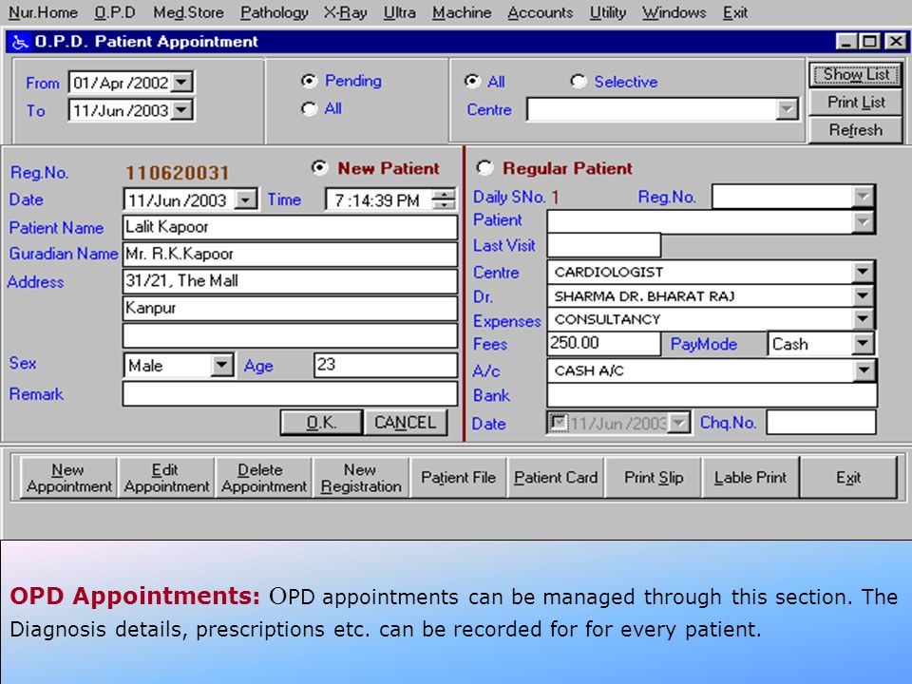Select the Regular Patient radio button

coord(484,168)
